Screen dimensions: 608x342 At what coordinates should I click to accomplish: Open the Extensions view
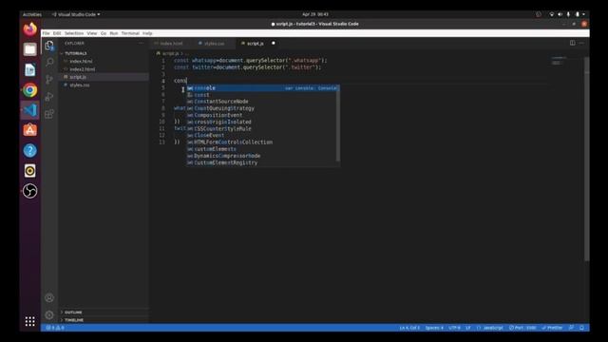tap(49, 114)
